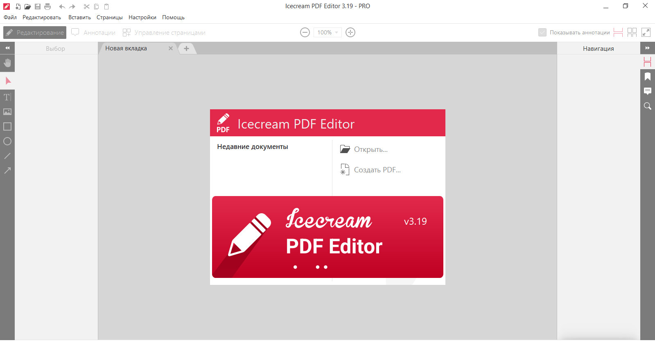Click the redo arrow icon
The height and width of the screenshot is (352, 655).
[72, 7]
